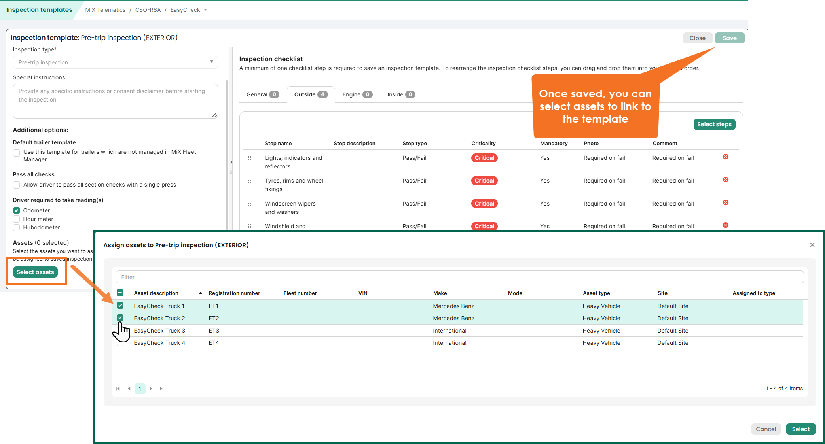This screenshot has height=444, width=825.
Task: Click the Select steps button
Action: (x=714, y=124)
